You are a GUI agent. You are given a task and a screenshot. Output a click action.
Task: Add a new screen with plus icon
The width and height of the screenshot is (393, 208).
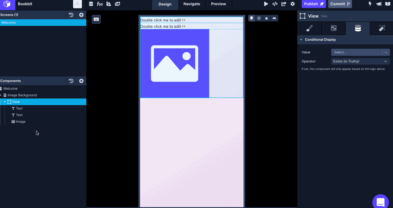(x=81, y=15)
